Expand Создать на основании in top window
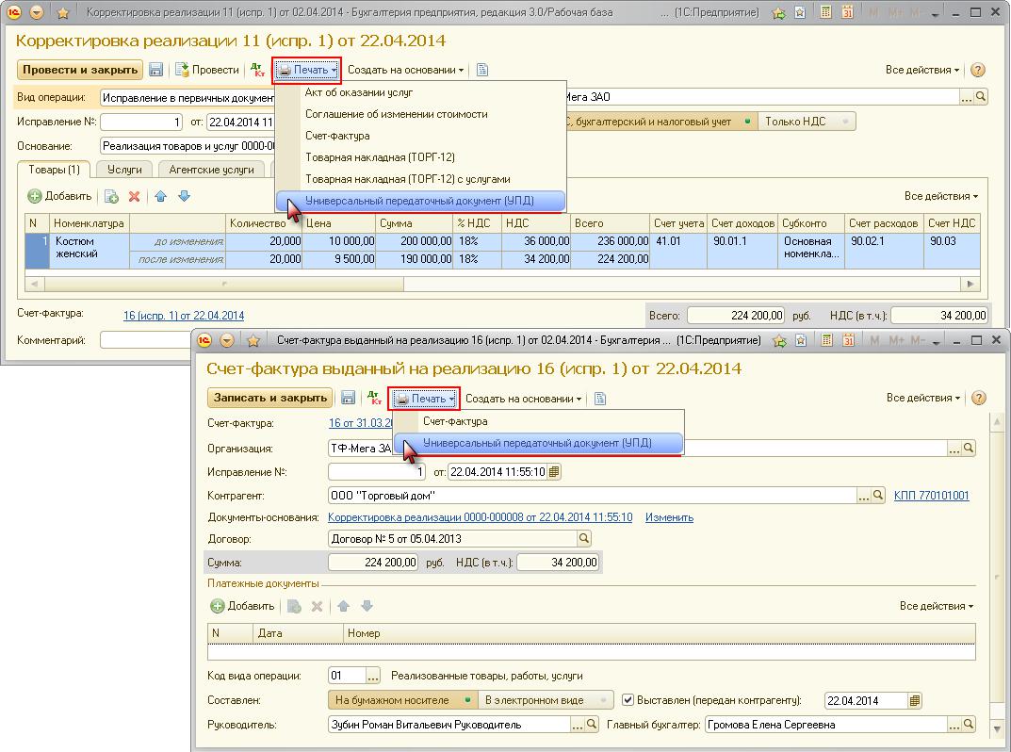This screenshot has width=1011, height=752. click(405, 70)
